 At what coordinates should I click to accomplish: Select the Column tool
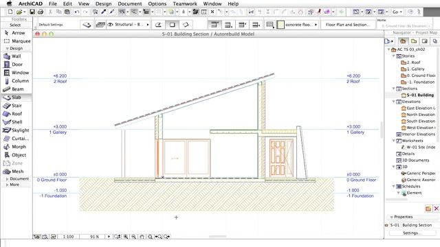click(x=16, y=81)
